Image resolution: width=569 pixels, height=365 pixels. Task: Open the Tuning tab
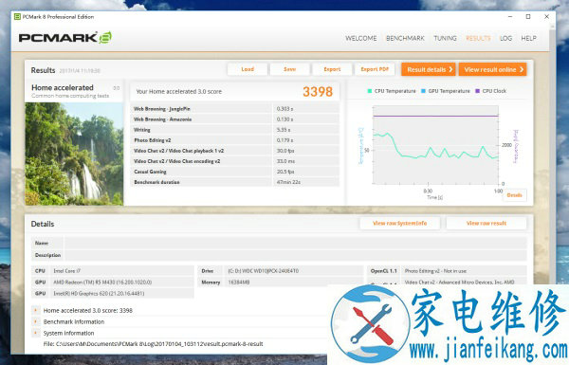point(445,38)
